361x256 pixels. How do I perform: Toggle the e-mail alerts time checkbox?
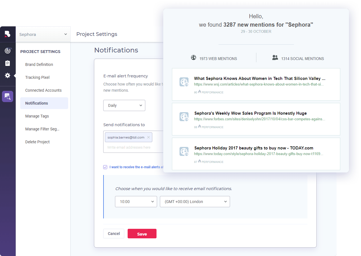coord(105,167)
